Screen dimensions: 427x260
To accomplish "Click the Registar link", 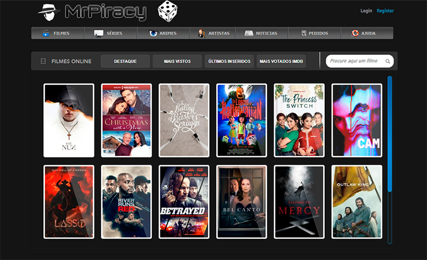I will pos(385,10).
